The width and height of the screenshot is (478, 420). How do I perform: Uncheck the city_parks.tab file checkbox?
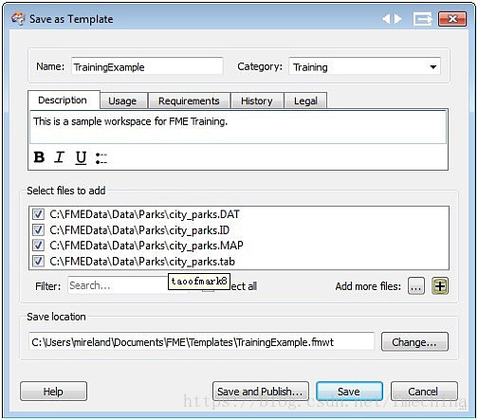(38, 261)
